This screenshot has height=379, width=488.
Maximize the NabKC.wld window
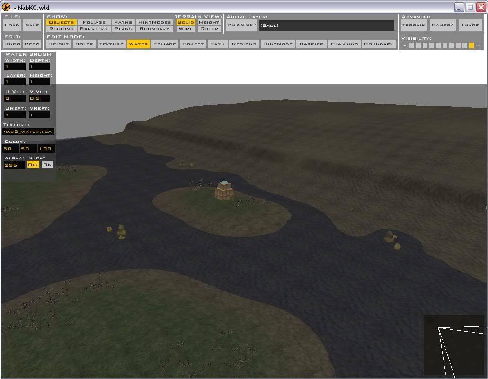pos(470,7)
